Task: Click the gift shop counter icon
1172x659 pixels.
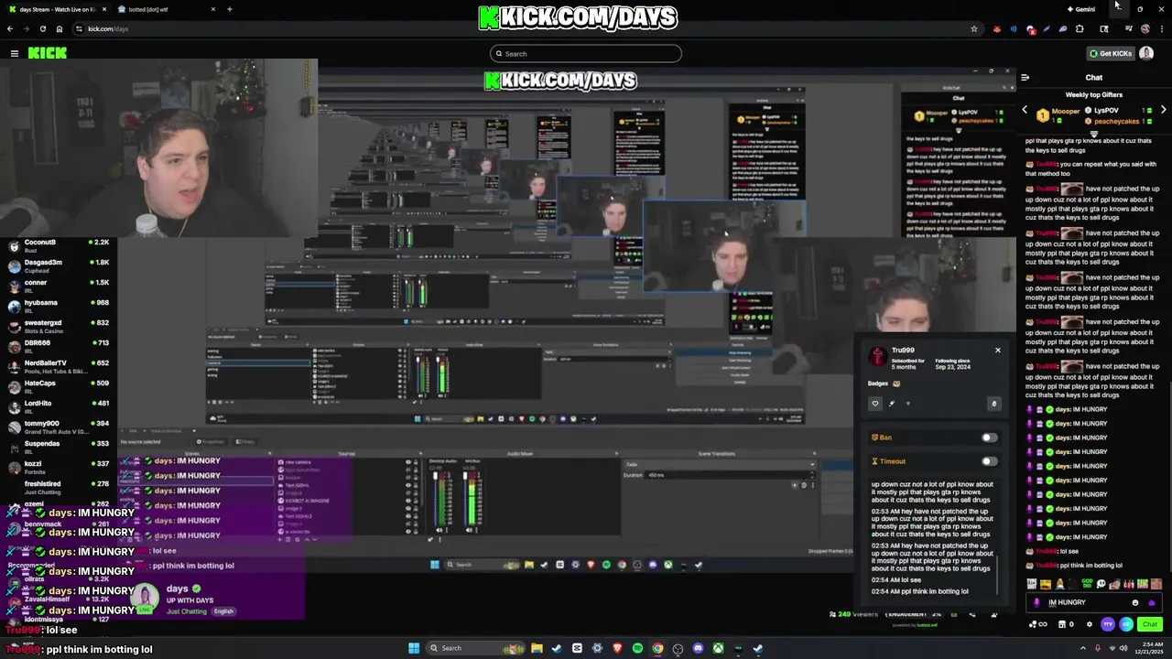Action: (1065, 624)
